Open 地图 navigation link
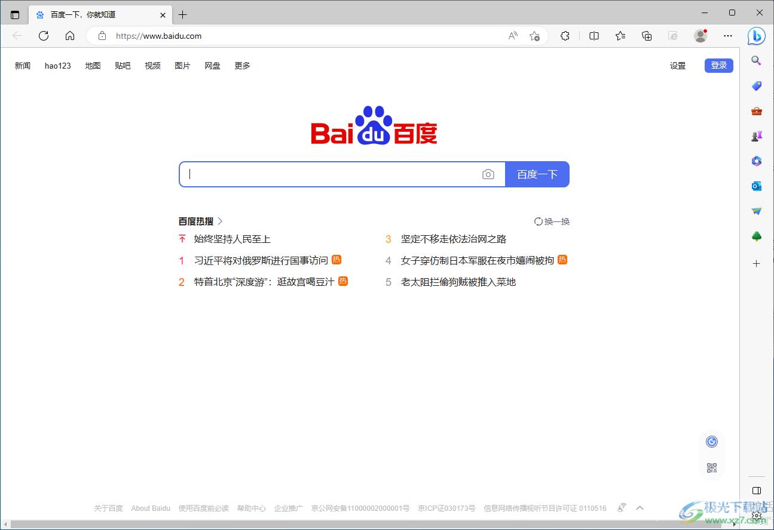774x530 pixels. 93,66
